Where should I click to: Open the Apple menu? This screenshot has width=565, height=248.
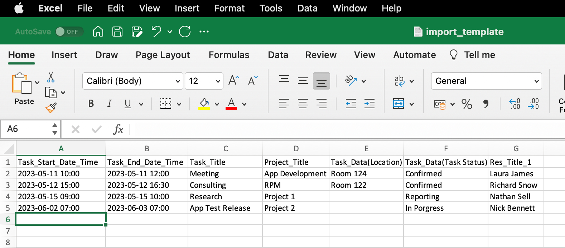pos(19,8)
